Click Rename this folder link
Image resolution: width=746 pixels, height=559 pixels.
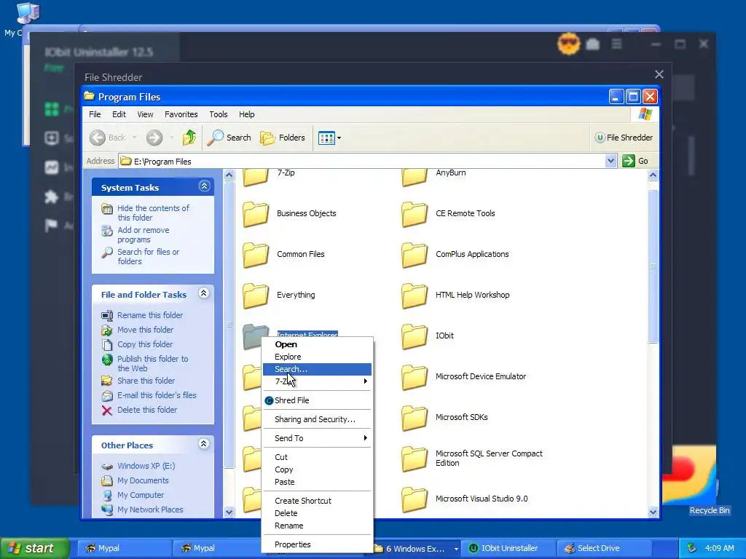point(150,315)
